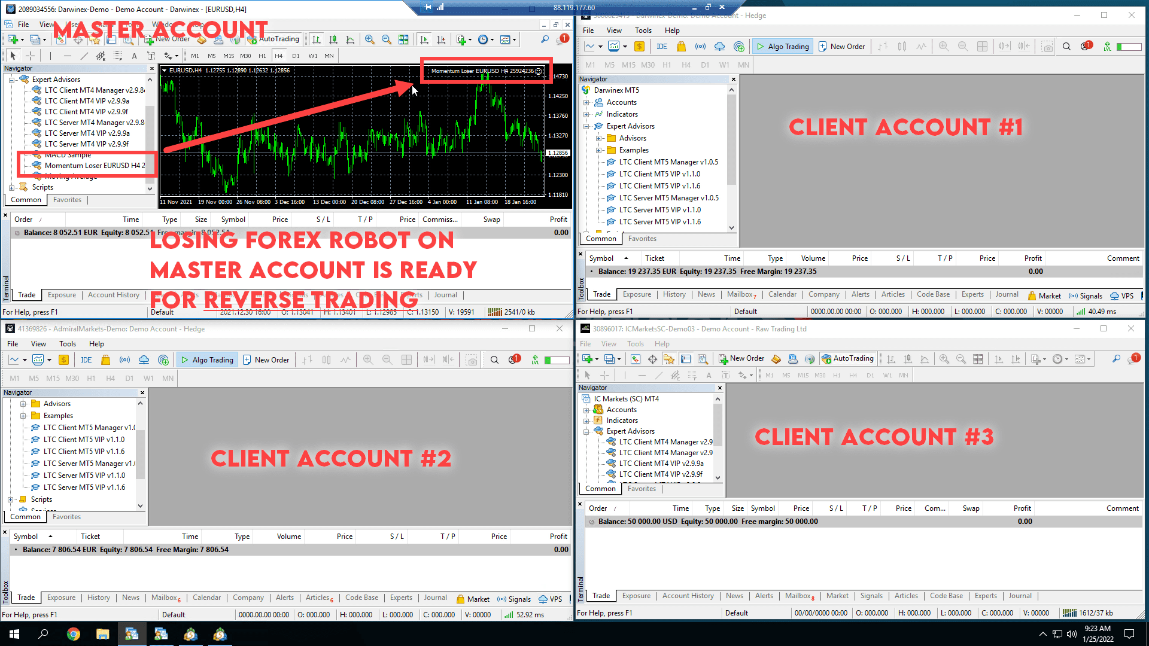Expand Accounts node in ICMarkets Navigator

tap(586, 410)
